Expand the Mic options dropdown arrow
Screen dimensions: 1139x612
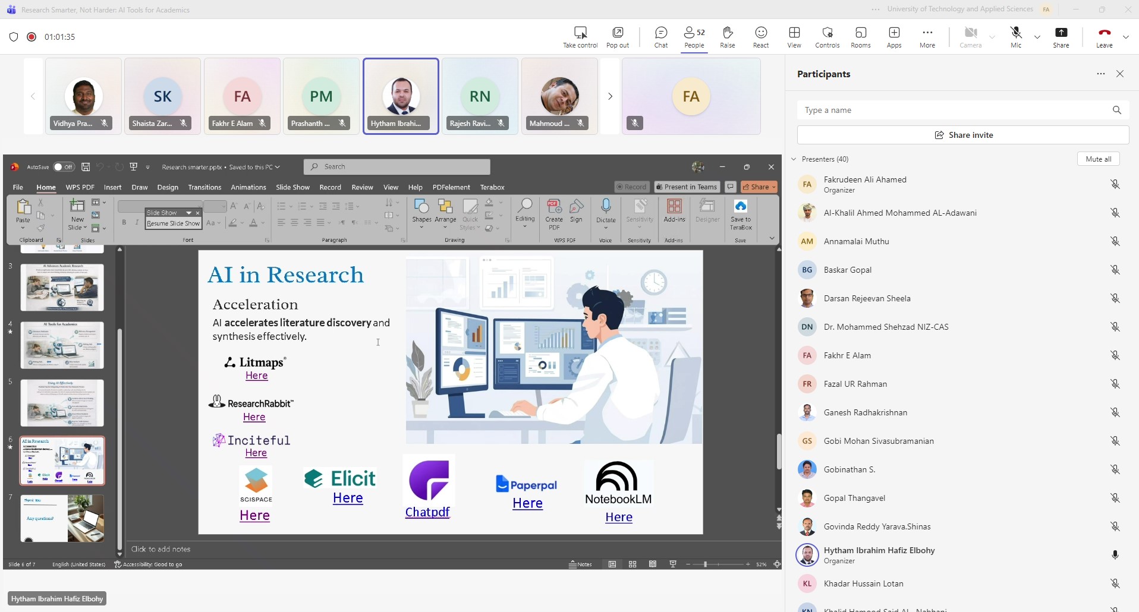pyautogui.click(x=1037, y=37)
